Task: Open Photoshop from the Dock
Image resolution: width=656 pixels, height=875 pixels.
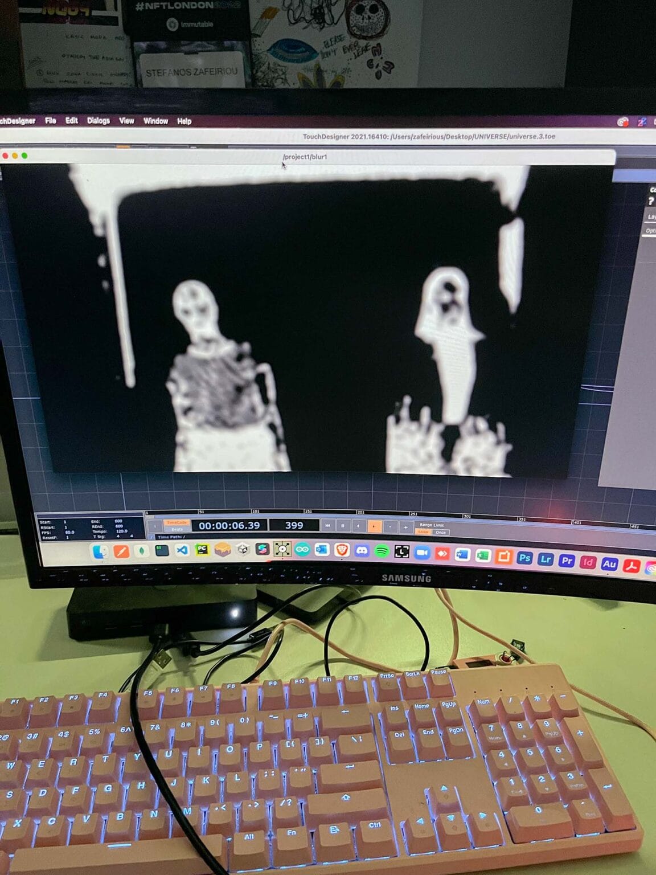Action: pos(523,559)
